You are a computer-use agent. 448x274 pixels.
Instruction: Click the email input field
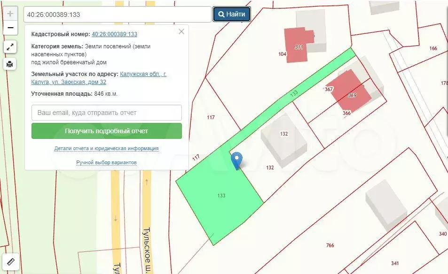(x=107, y=113)
